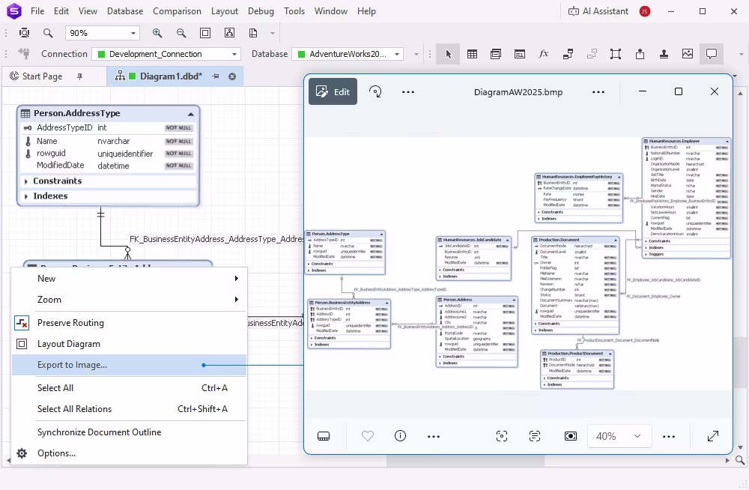Screen dimensions: 749x490
Task: Click the rotate icon in photo viewer
Action: [x=375, y=92]
